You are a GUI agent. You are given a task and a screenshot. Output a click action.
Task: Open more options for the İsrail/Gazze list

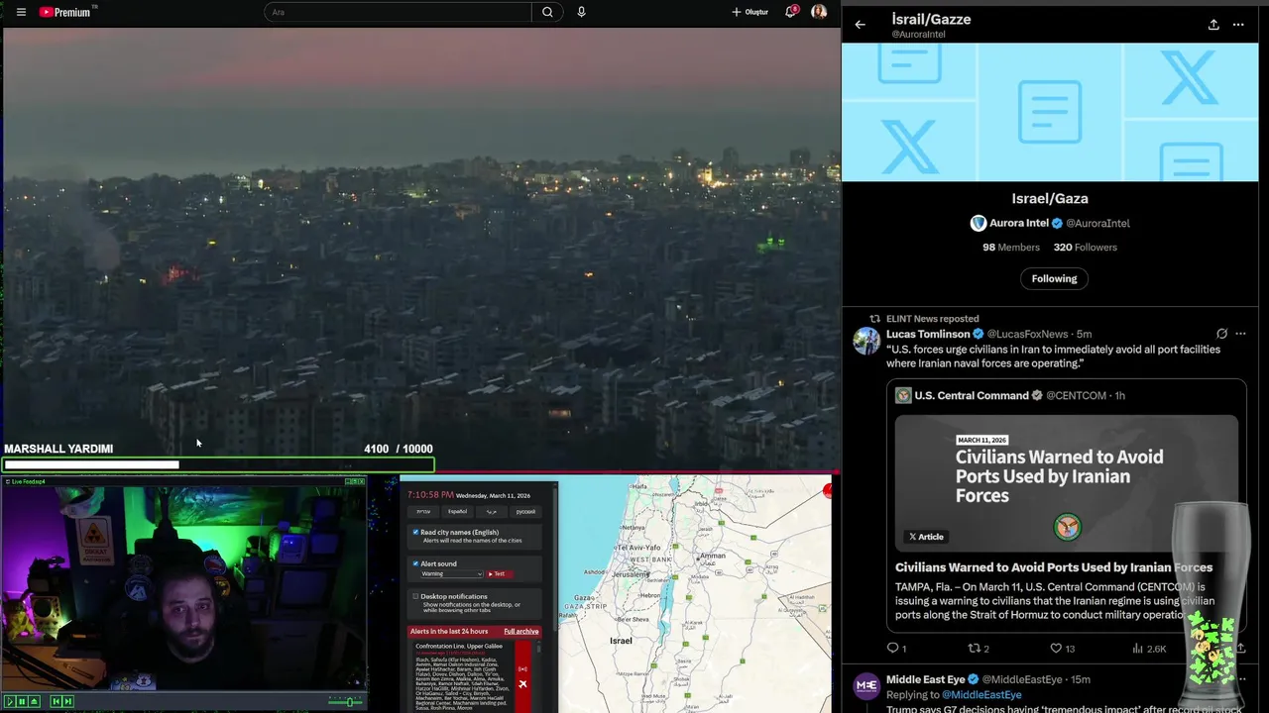(1238, 25)
